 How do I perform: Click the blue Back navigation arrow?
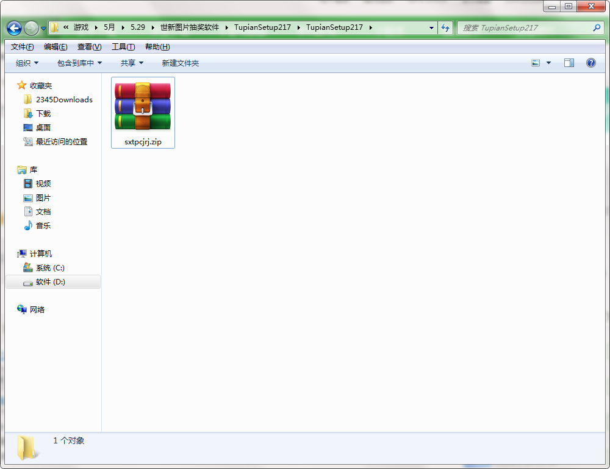15,28
